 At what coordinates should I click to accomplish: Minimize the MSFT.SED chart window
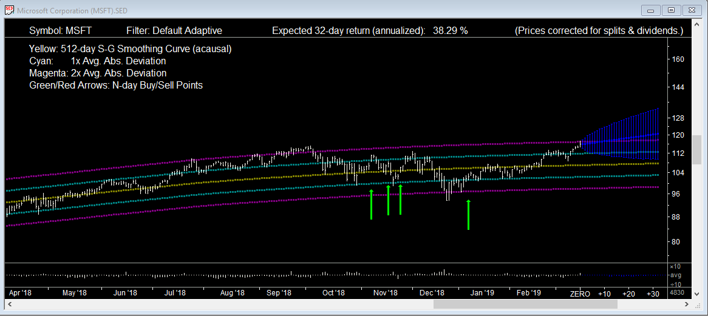tap(651, 10)
